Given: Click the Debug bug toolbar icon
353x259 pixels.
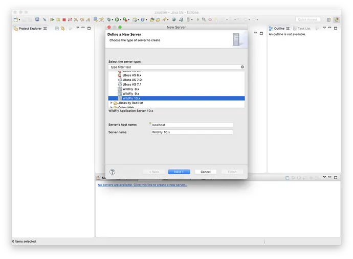Looking at the screenshot, I should coord(109,19).
